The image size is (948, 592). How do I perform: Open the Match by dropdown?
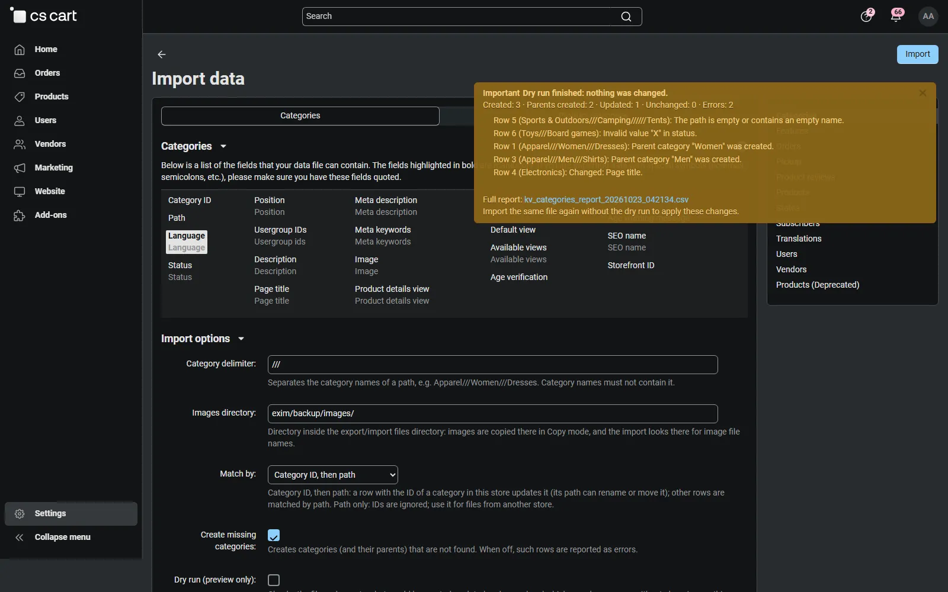[333, 475]
